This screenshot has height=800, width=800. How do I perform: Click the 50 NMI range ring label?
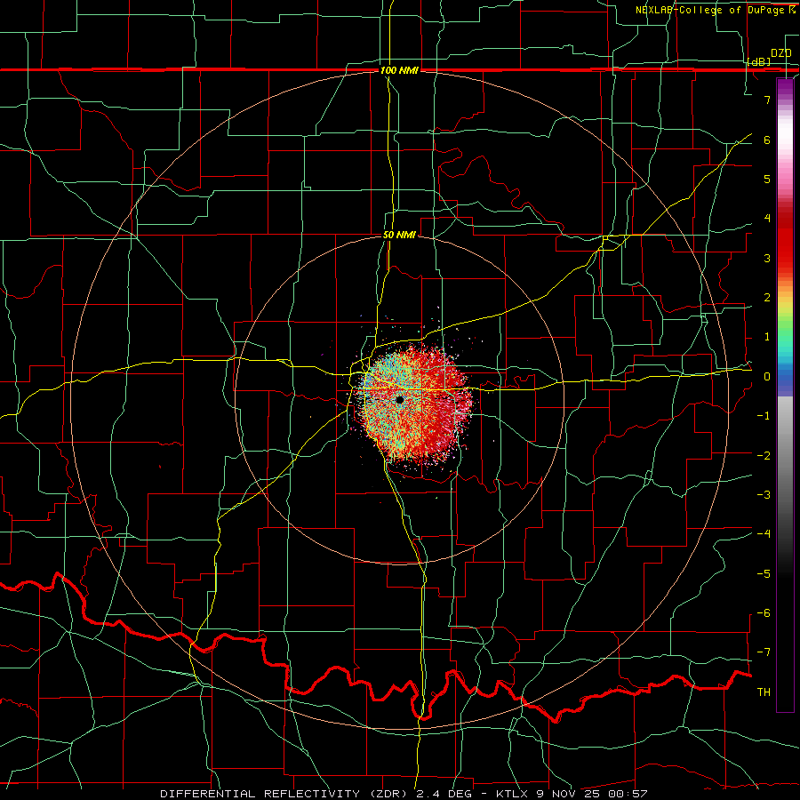click(x=399, y=236)
